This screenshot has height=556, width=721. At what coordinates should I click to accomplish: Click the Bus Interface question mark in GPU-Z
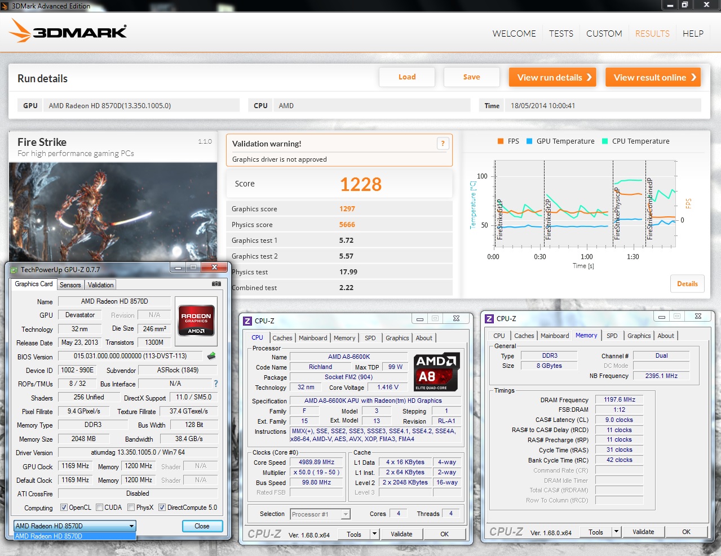[x=215, y=384]
